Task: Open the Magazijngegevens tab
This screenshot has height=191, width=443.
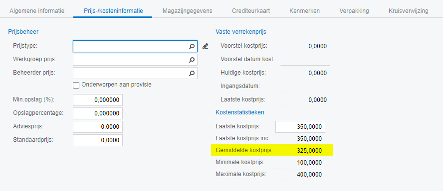Action: [x=187, y=11]
